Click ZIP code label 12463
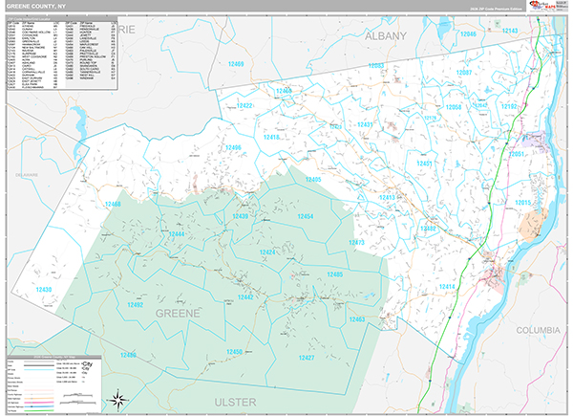The height and width of the screenshot is (416, 573). pos(356,319)
